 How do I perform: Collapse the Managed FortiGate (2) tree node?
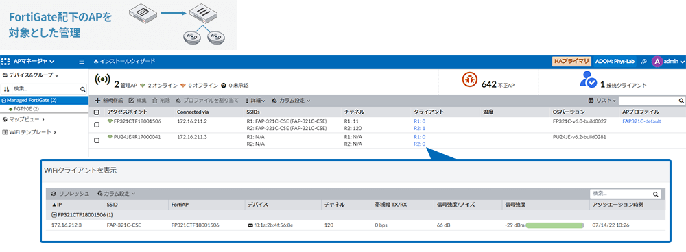tap(4, 101)
